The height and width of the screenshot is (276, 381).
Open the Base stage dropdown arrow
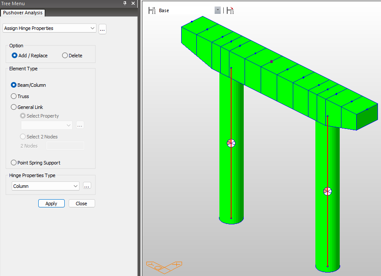tap(217, 10)
